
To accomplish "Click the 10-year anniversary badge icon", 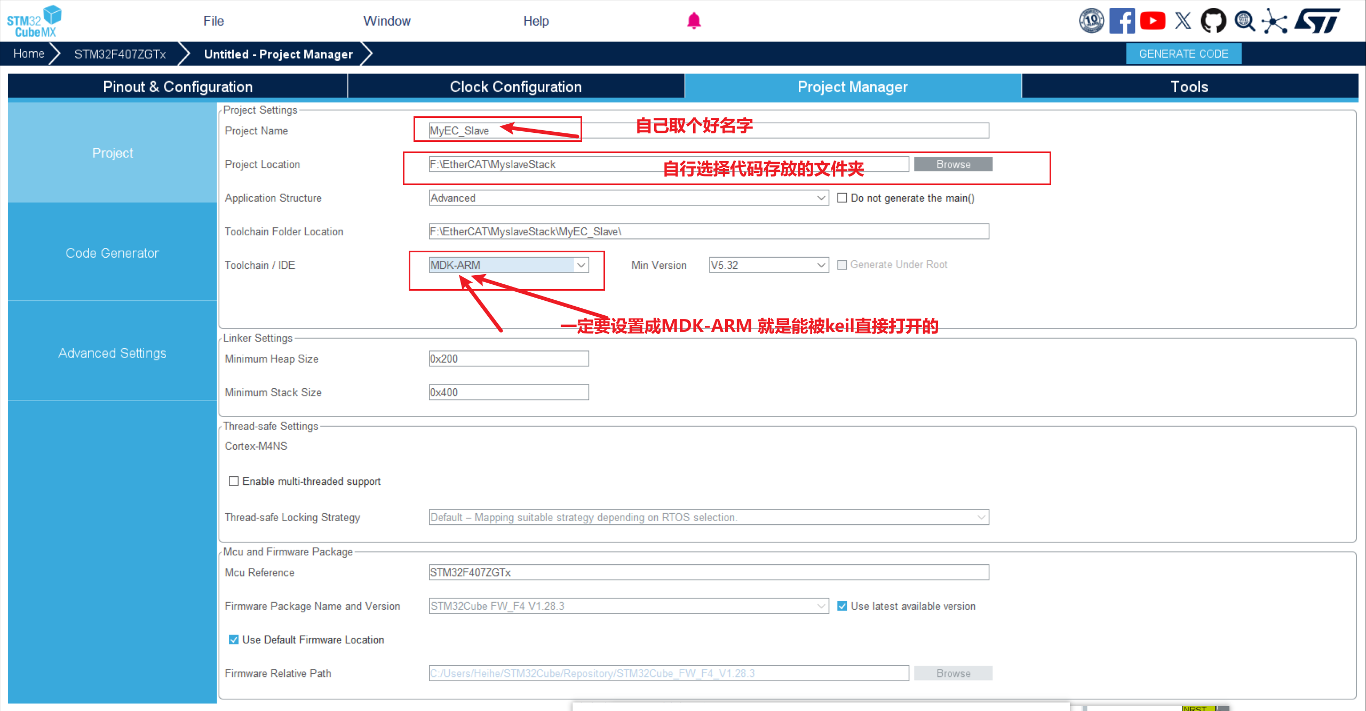I will coord(1091,21).
